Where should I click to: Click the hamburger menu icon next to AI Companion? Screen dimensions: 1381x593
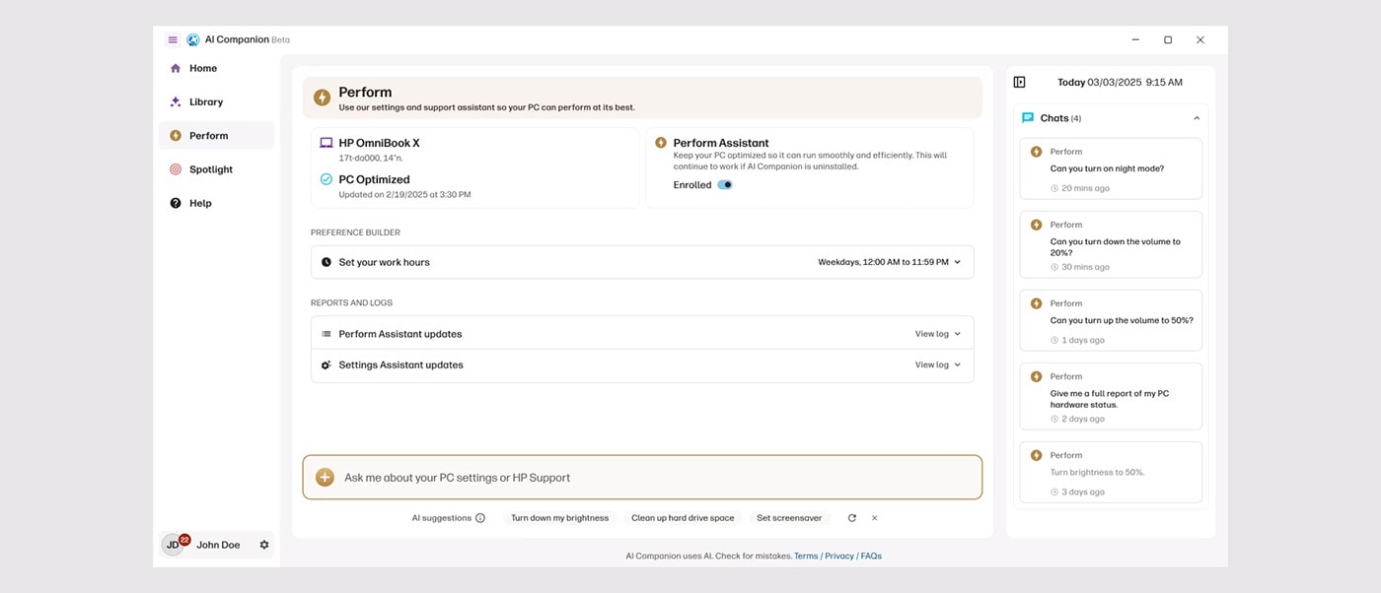click(173, 39)
